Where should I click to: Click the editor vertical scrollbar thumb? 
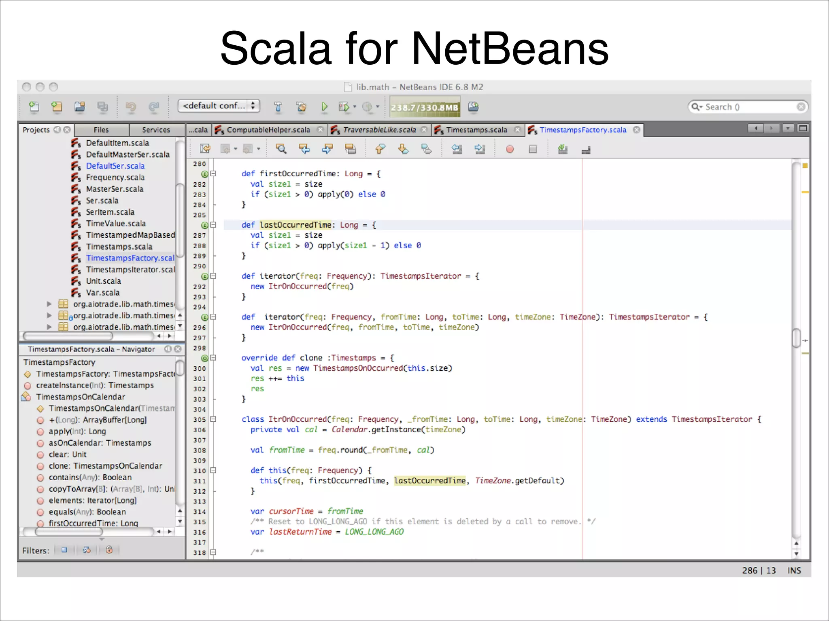click(x=796, y=338)
